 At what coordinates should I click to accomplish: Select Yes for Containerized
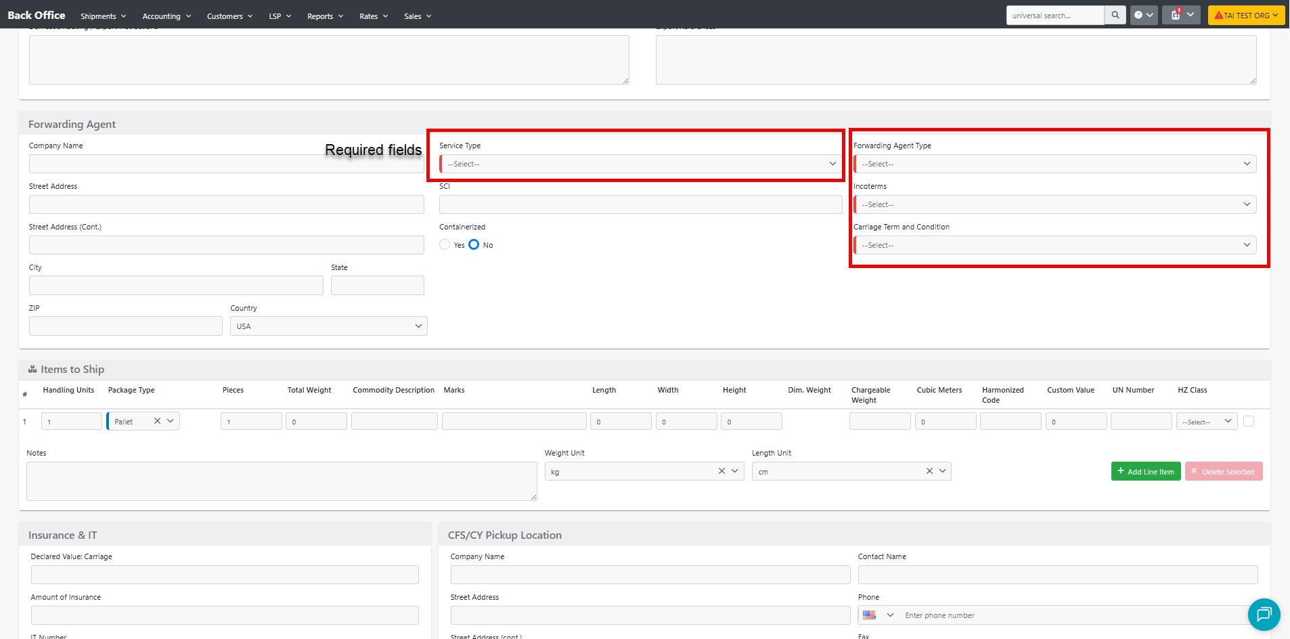coord(445,245)
